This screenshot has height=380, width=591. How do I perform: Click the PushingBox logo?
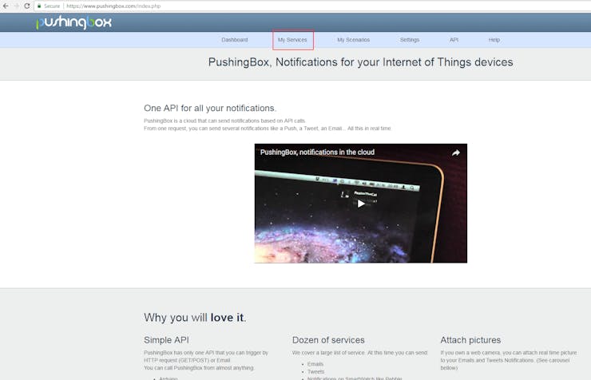[x=73, y=22]
